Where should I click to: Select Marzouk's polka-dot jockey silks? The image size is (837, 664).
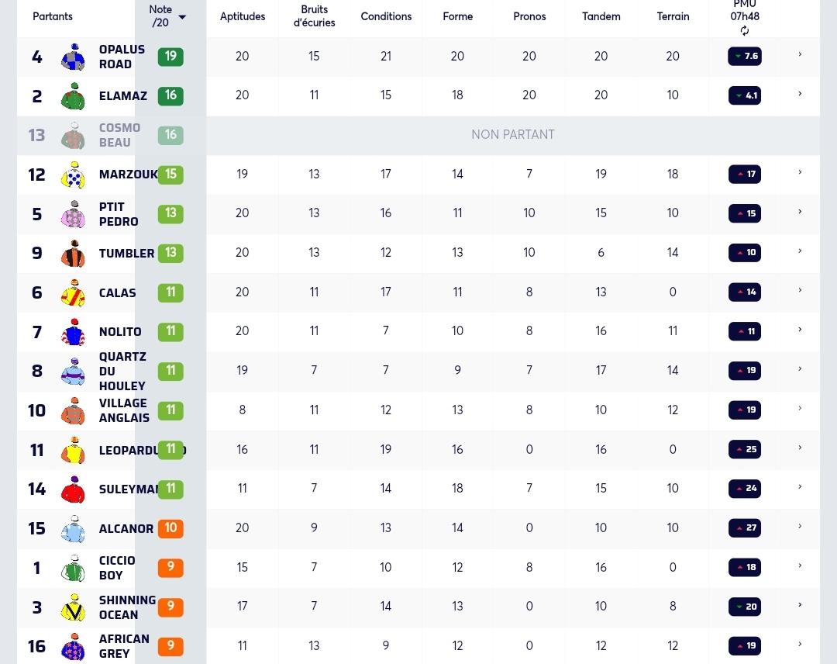(x=73, y=175)
